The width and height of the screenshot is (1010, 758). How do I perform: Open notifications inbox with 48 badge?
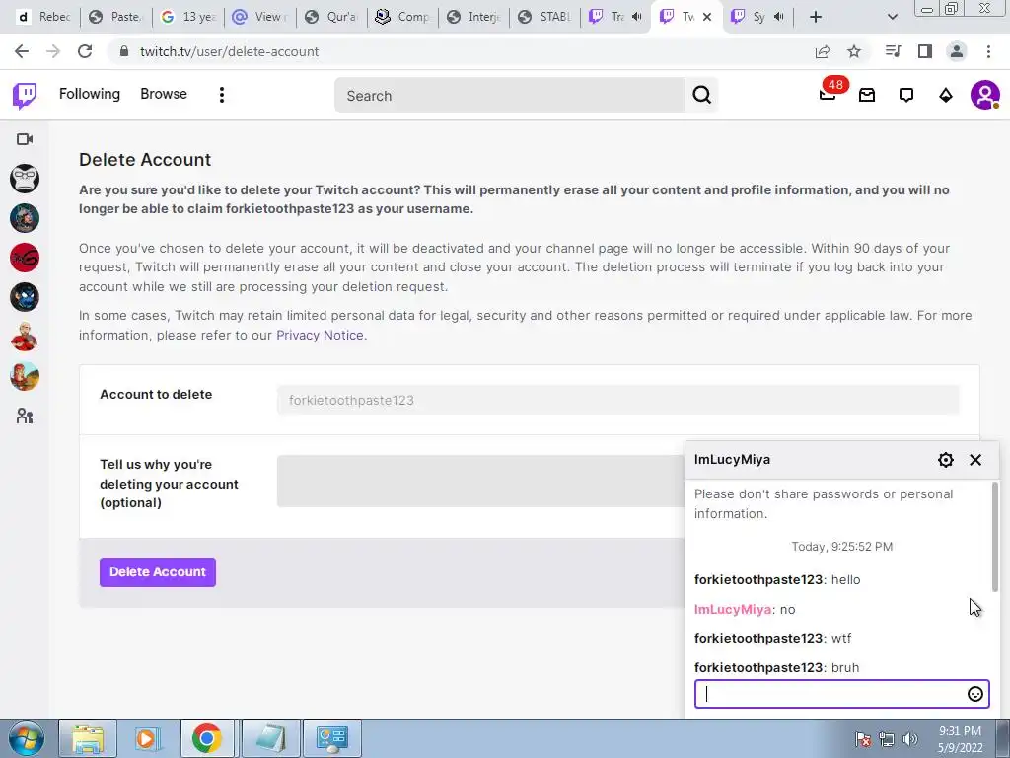pyautogui.click(x=828, y=96)
